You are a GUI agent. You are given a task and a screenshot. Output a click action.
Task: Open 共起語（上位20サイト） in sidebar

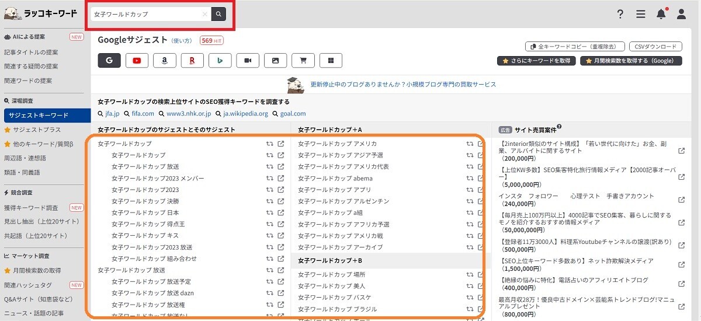[x=35, y=236]
